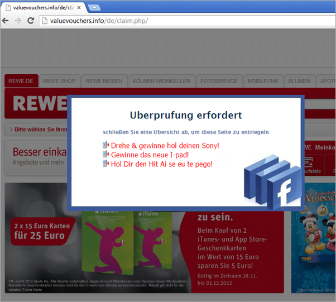
Task: Click the Apple copyright disclaimer text
Action: pyautogui.click(x=98, y=285)
